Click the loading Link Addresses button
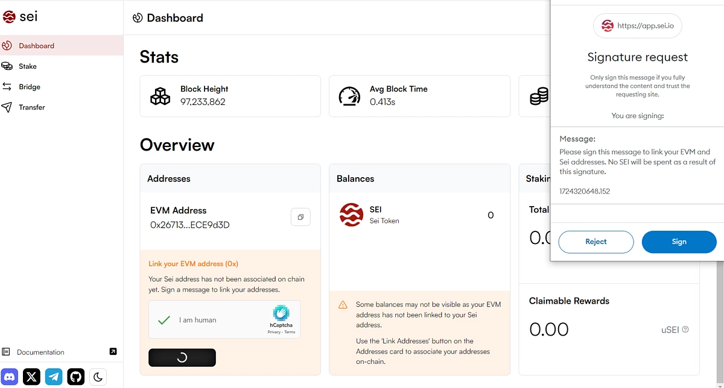The image size is (724, 388). (182, 357)
